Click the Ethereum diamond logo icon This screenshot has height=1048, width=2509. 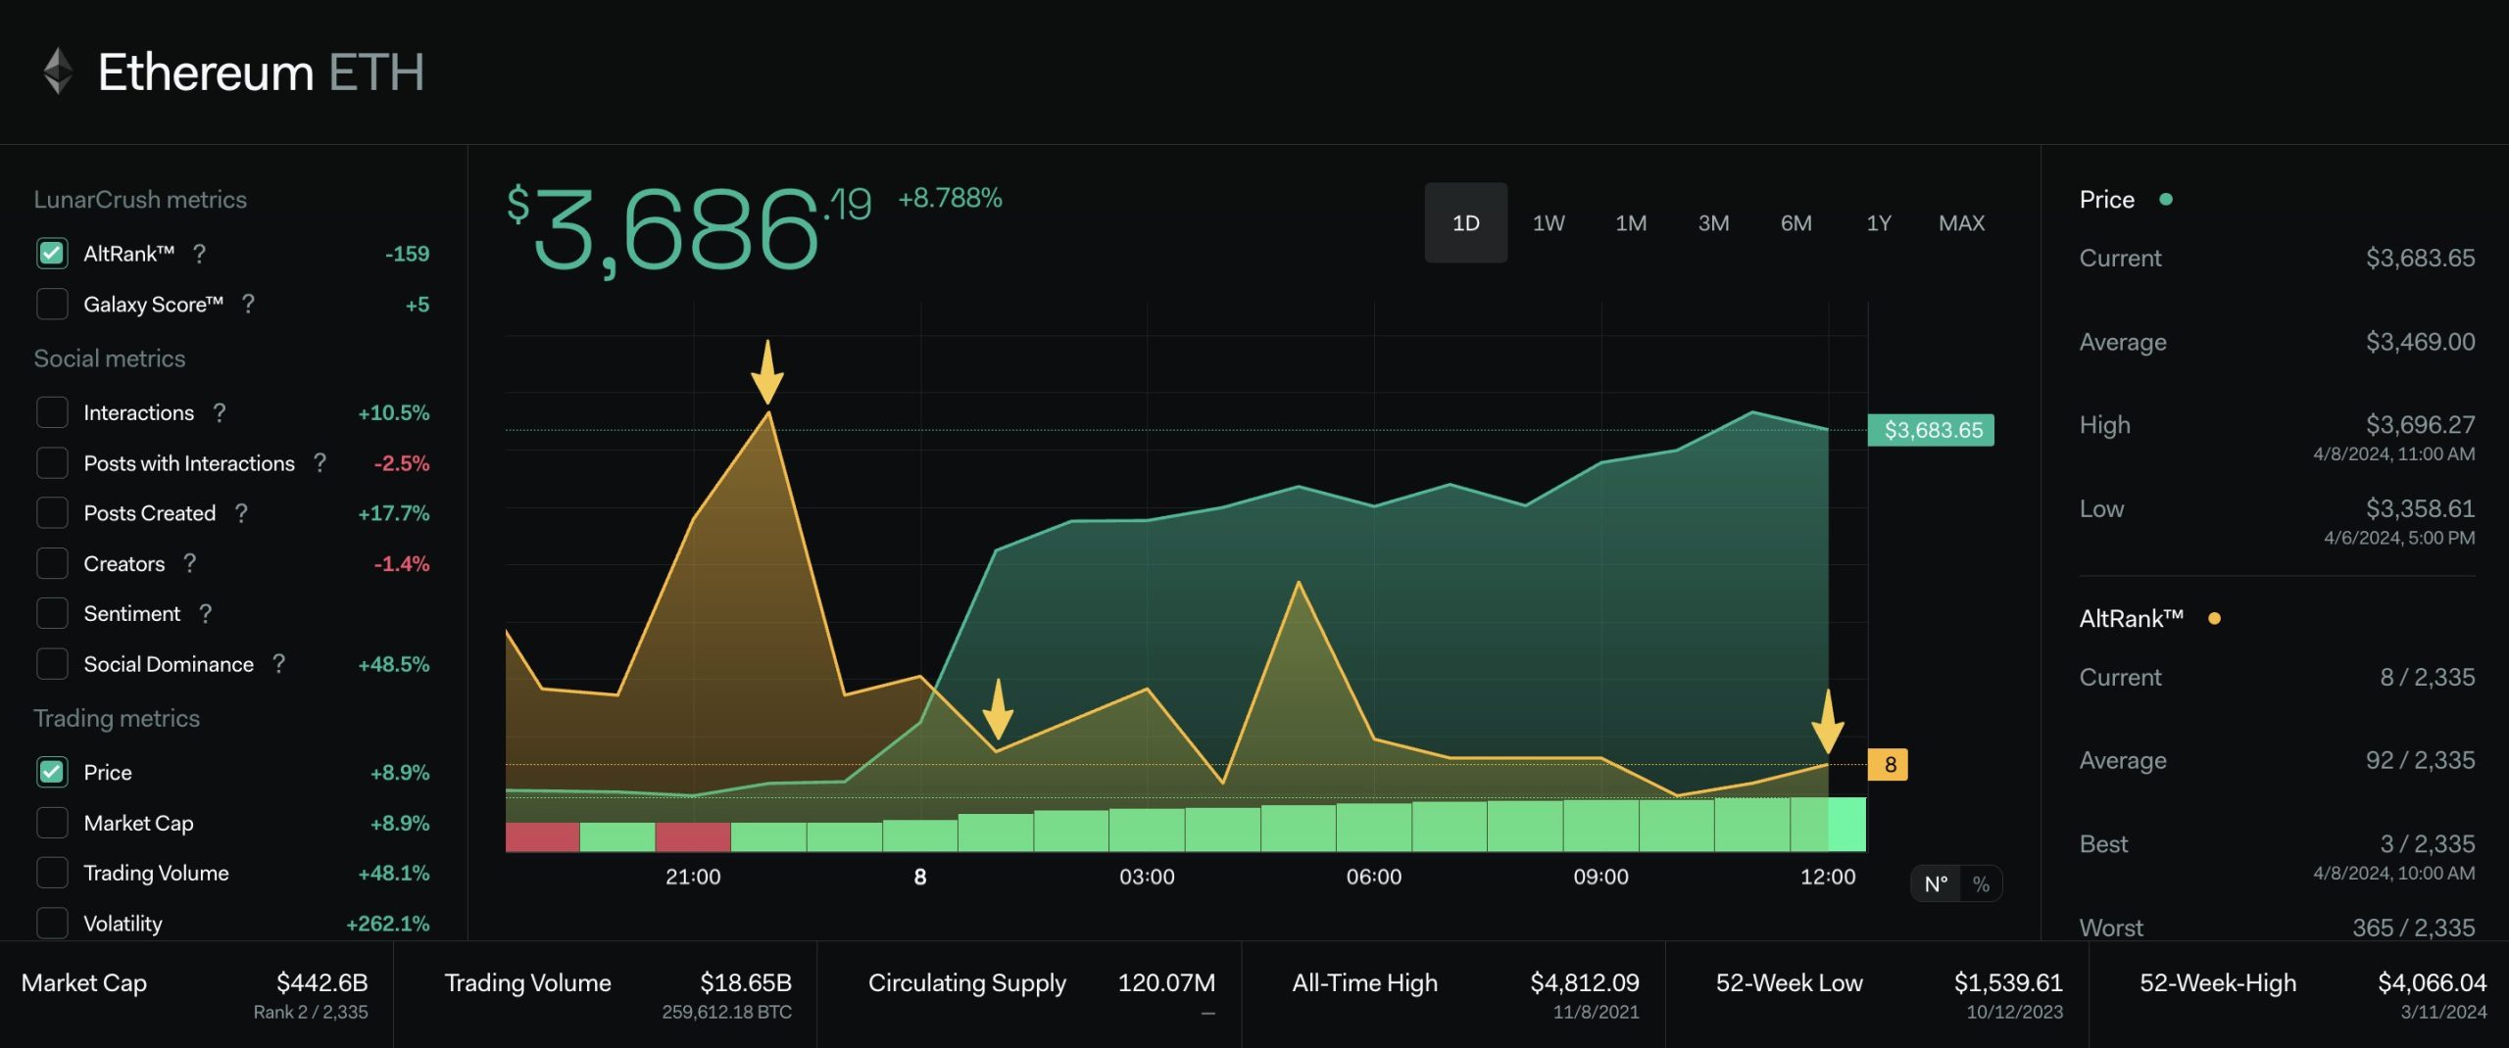[x=58, y=71]
